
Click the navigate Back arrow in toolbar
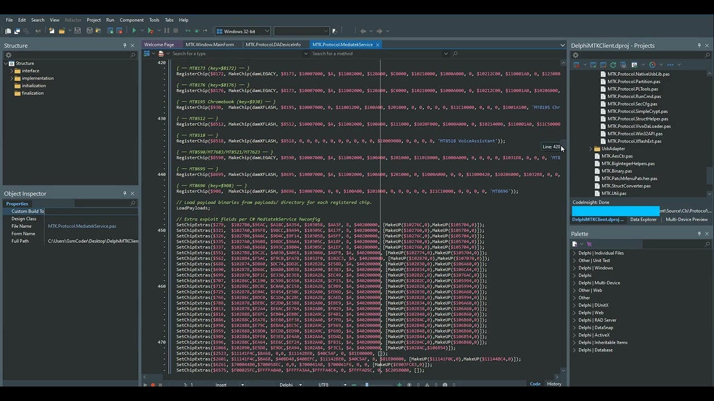coord(363,31)
